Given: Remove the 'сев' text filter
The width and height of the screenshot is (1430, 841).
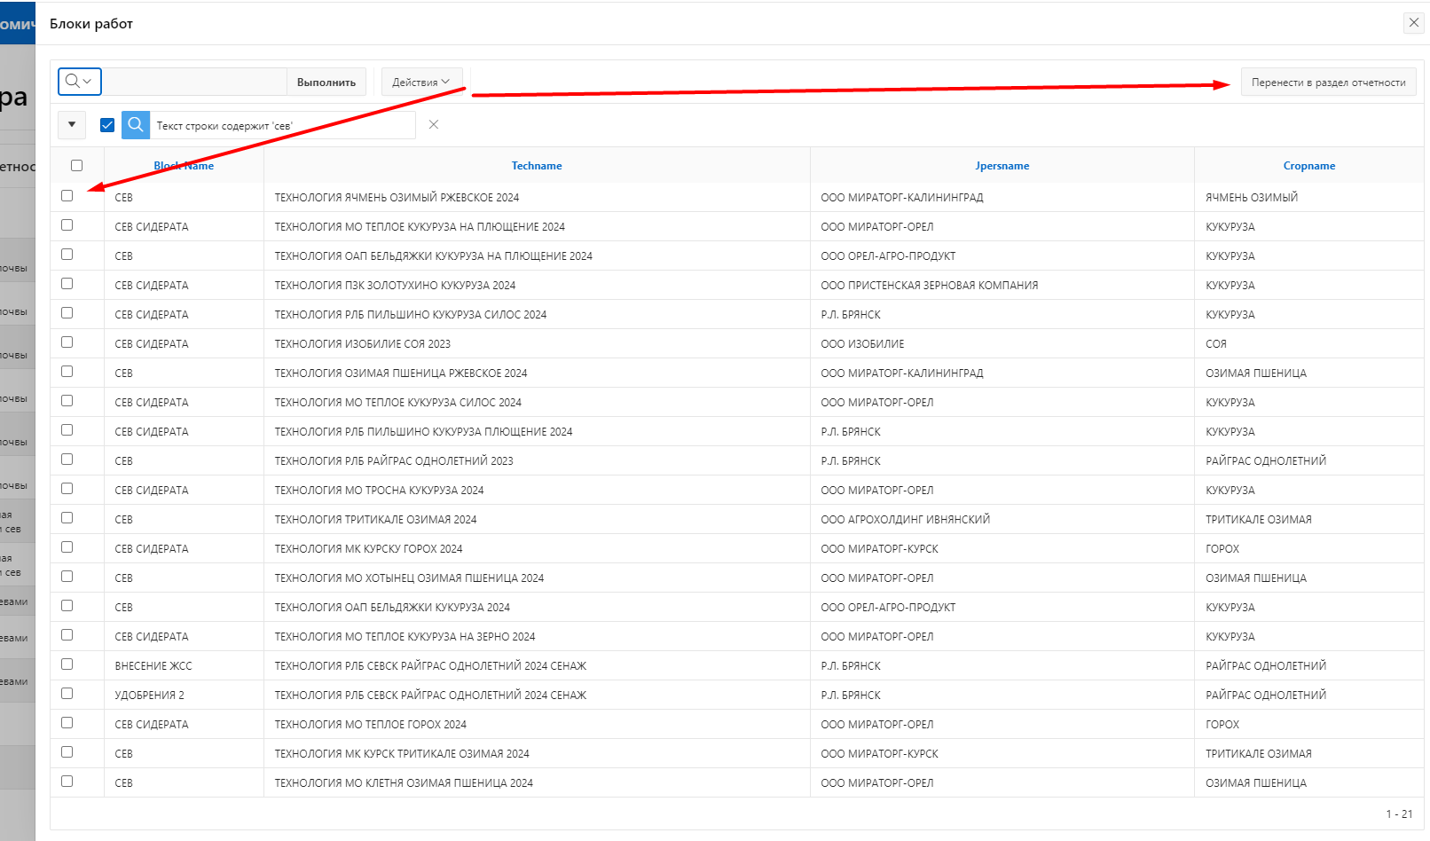Looking at the screenshot, I should coord(434,125).
